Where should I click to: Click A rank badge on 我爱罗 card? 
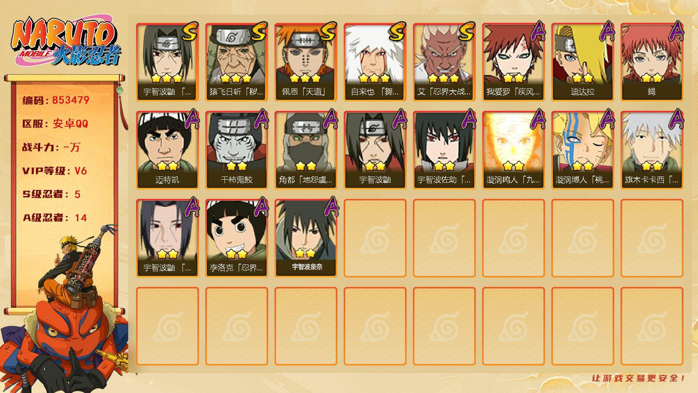pos(537,31)
